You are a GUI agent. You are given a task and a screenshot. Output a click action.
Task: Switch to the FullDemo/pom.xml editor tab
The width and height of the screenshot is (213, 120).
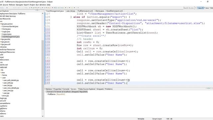[85, 11]
